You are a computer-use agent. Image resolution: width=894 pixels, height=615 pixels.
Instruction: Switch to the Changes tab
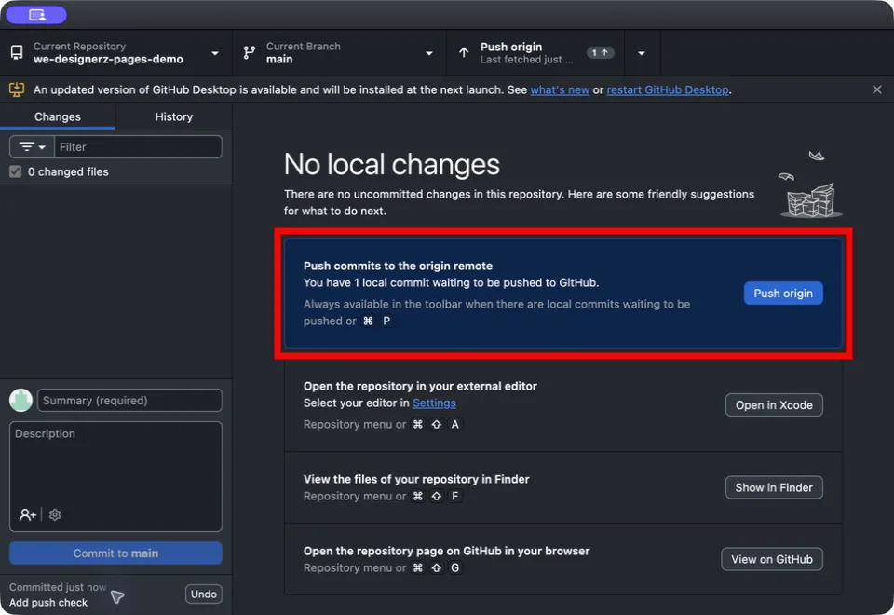(x=58, y=116)
